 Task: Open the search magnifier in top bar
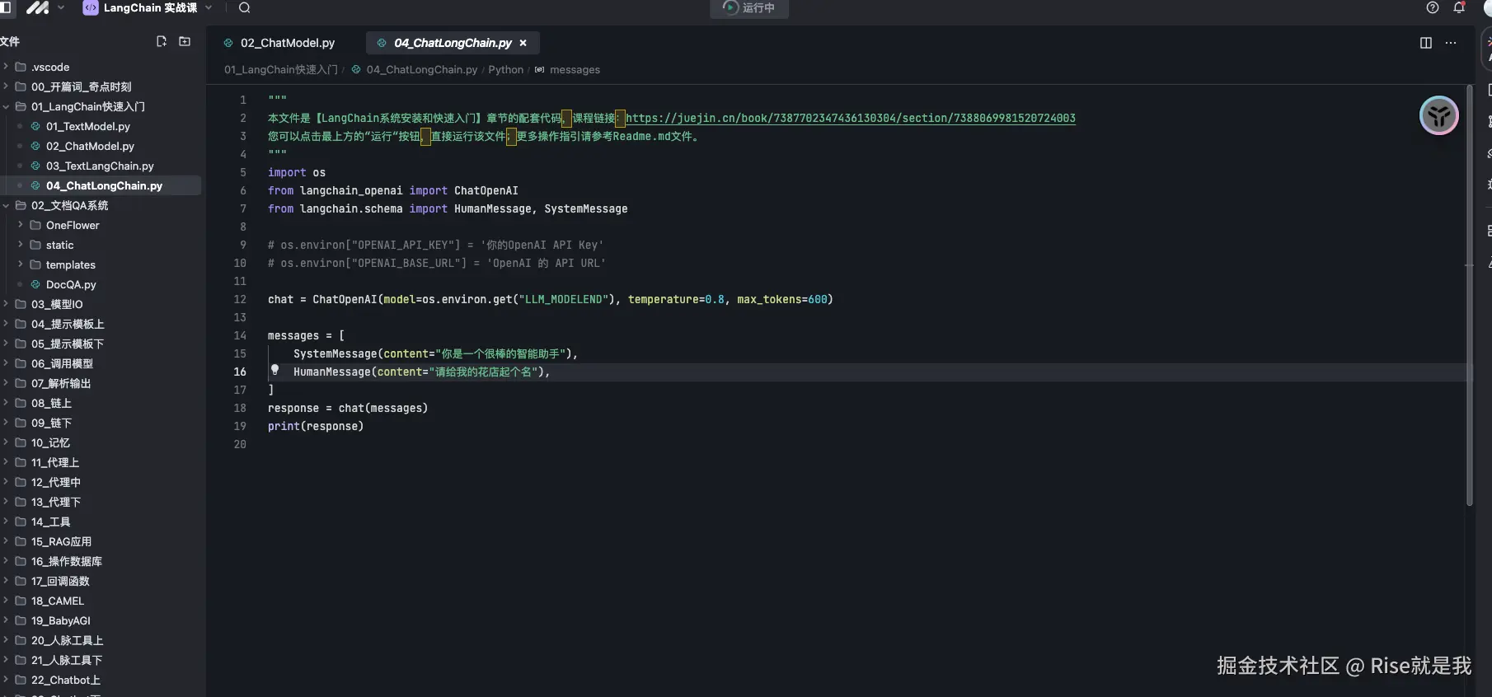coord(244,7)
